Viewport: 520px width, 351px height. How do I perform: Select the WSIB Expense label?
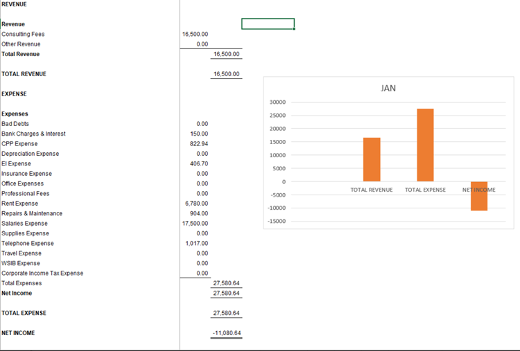(x=21, y=262)
